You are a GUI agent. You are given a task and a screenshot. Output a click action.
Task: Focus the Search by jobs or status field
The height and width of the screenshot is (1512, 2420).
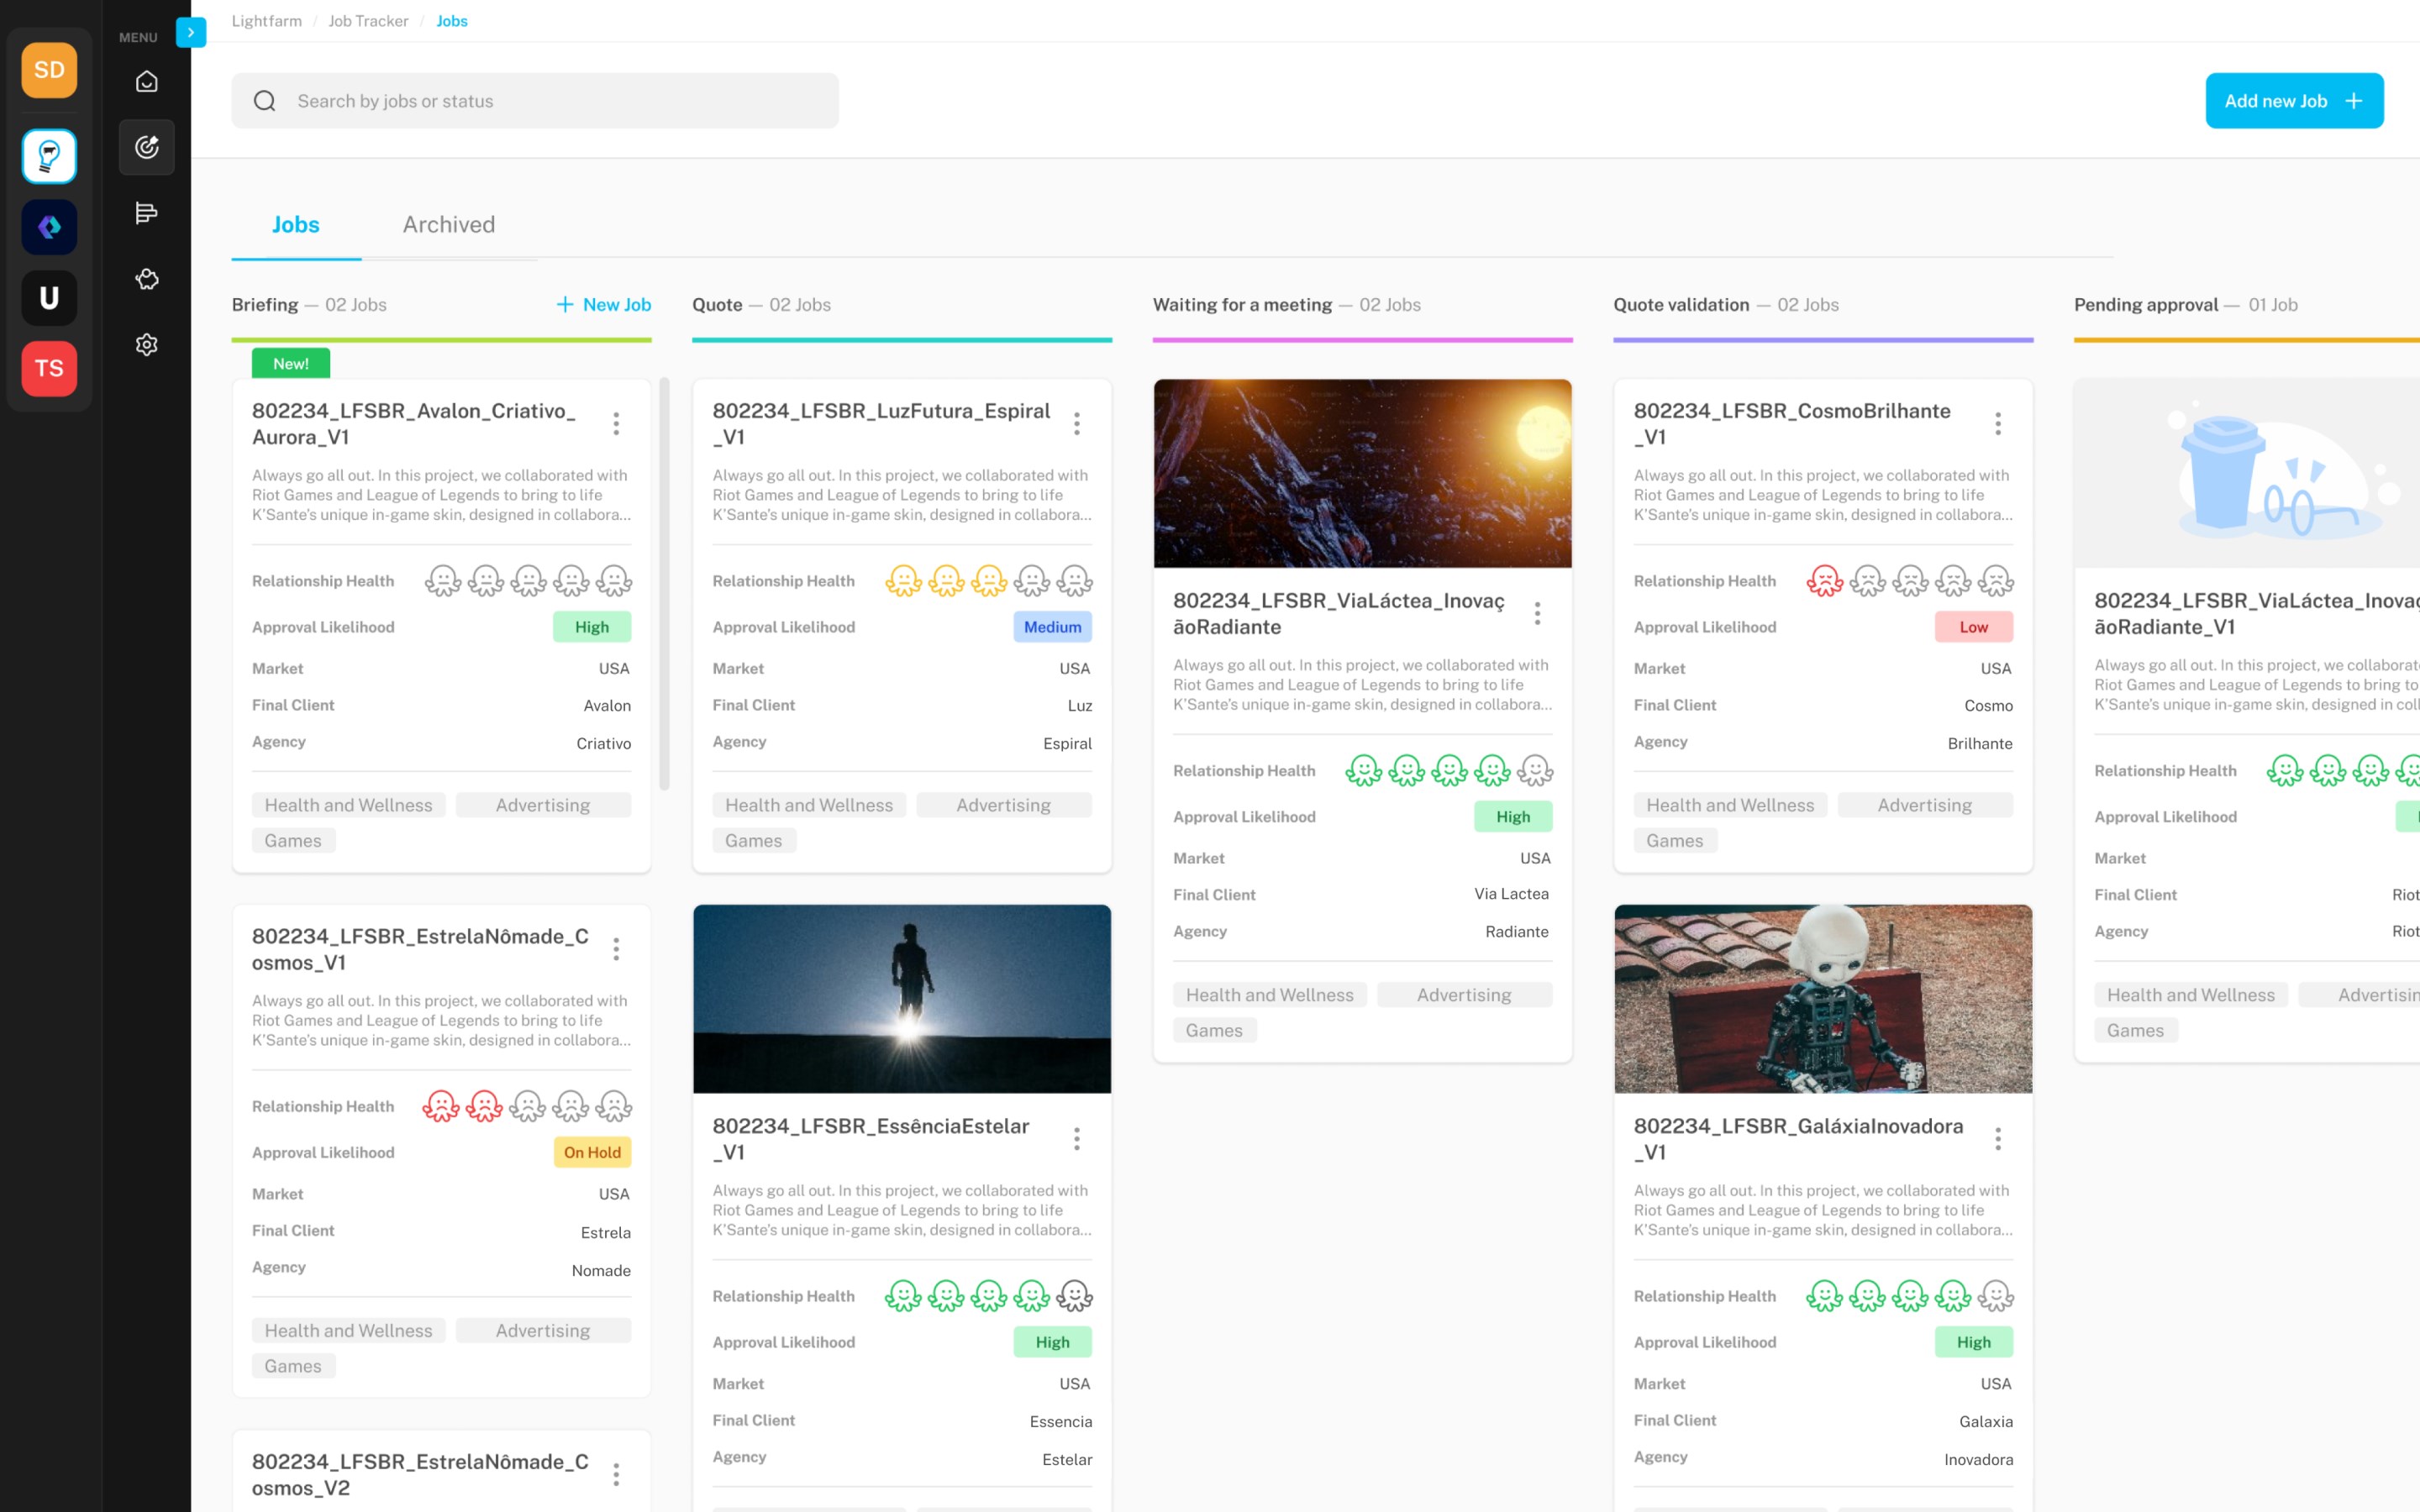coord(535,101)
